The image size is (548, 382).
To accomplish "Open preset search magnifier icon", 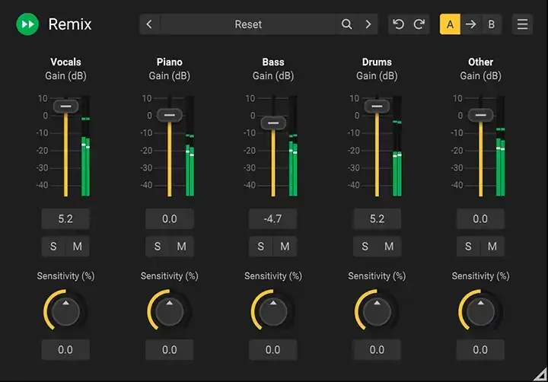I will point(347,24).
